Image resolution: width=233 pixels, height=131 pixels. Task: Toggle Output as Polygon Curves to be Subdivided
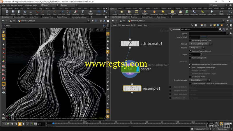[x=190, y=84]
